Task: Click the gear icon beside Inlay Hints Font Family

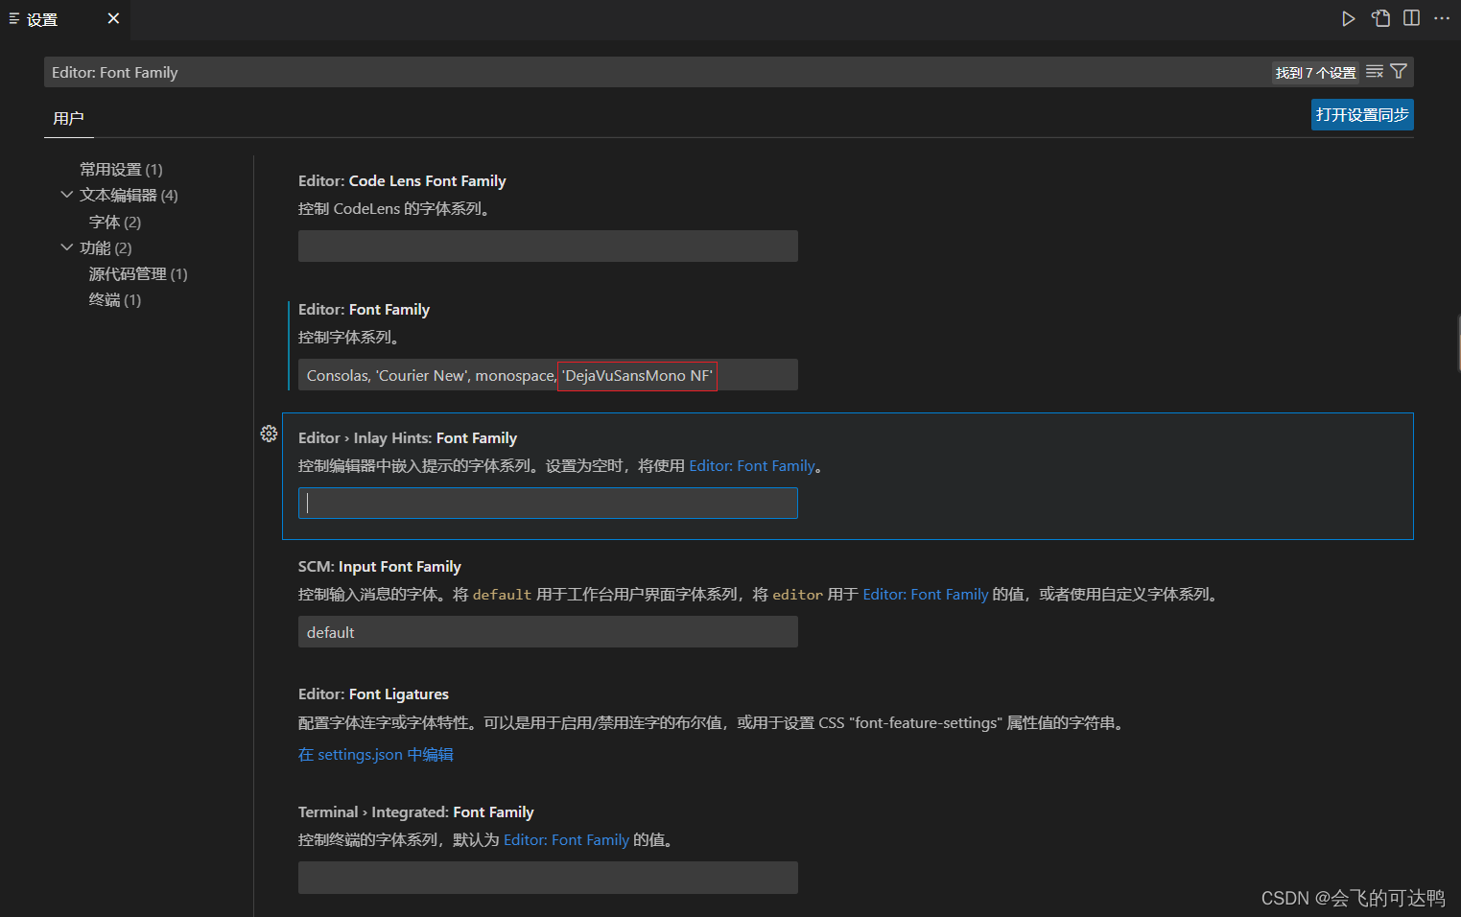Action: click(269, 434)
